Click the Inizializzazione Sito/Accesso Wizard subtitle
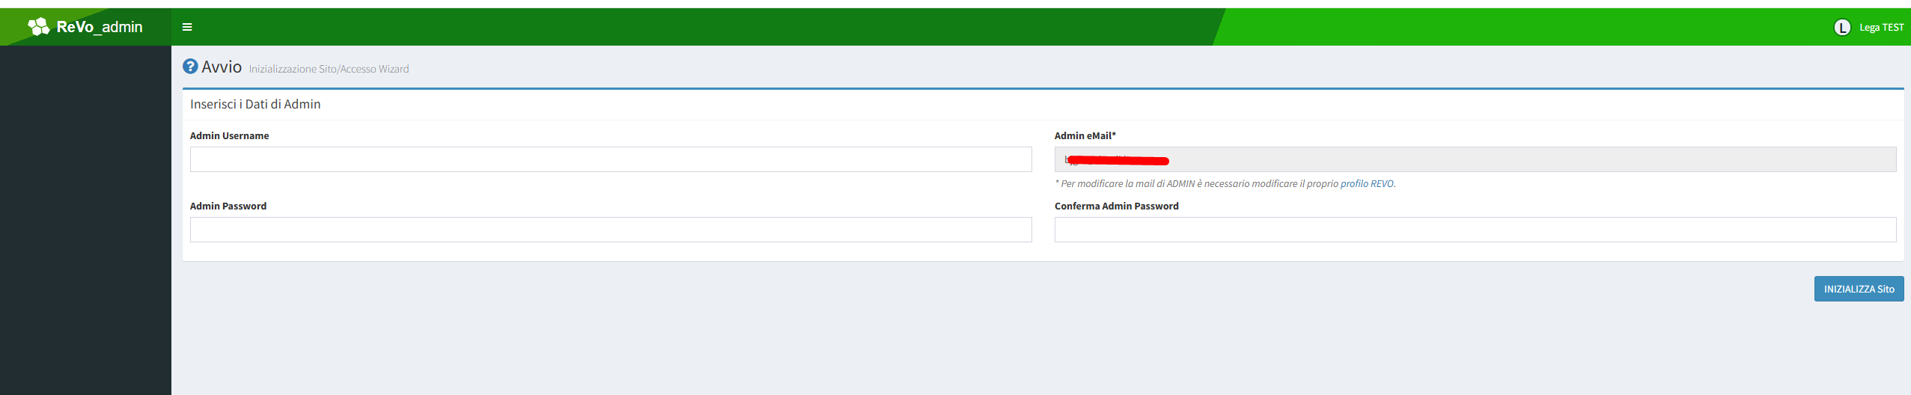The image size is (1911, 395). (329, 69)
